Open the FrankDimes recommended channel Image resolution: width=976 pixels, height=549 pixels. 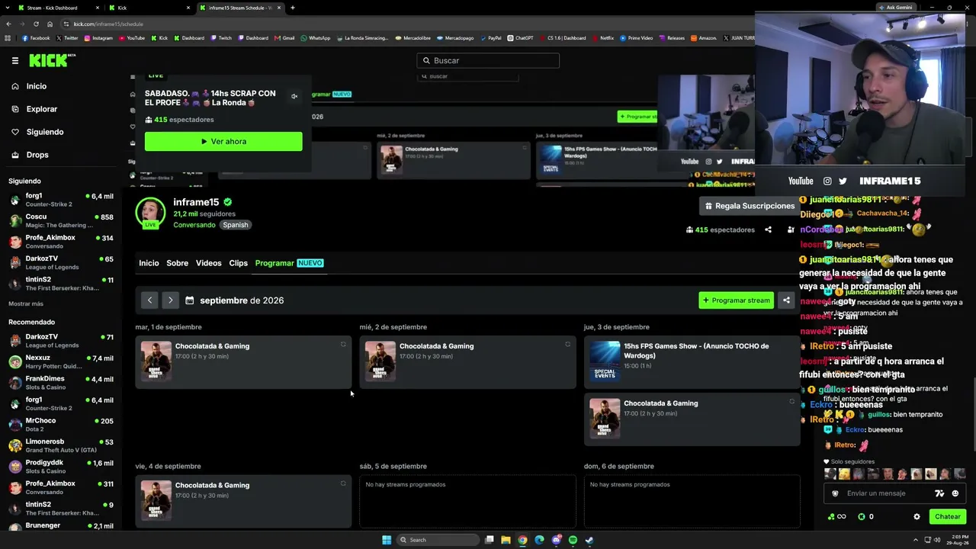click(61, 383)
